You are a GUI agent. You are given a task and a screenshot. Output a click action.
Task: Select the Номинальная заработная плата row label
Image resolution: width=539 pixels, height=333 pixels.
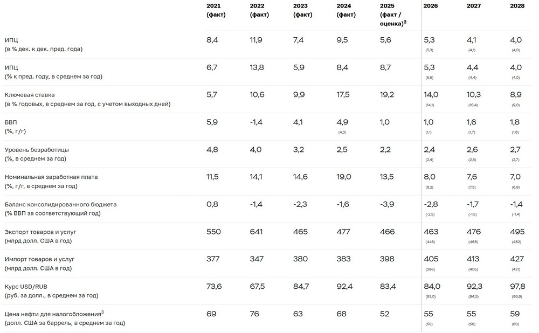(x=51, y=177)
